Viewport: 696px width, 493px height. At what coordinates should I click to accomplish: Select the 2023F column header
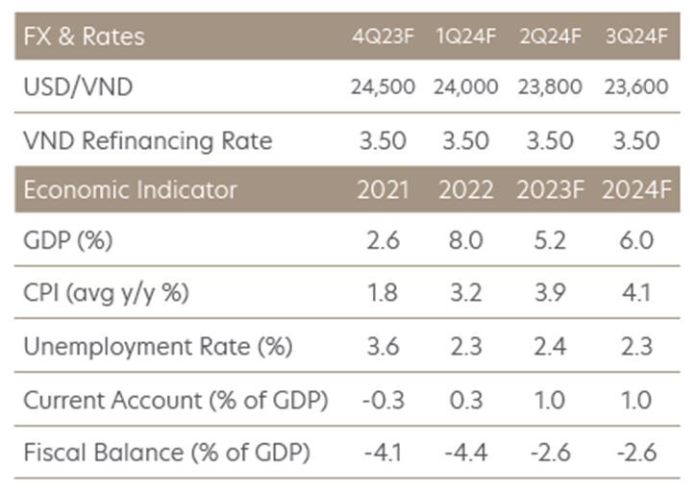551,189
